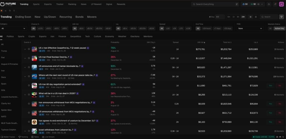
Task: Select 24h Vol ≥$100k filter
Action: pyautogui.click(x=99, y=28)
